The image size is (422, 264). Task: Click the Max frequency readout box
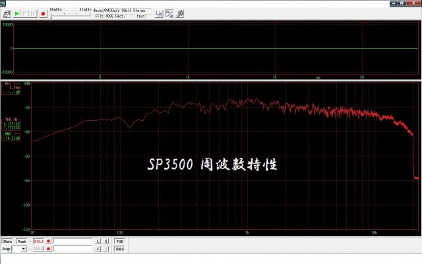[x=11, y=88]
